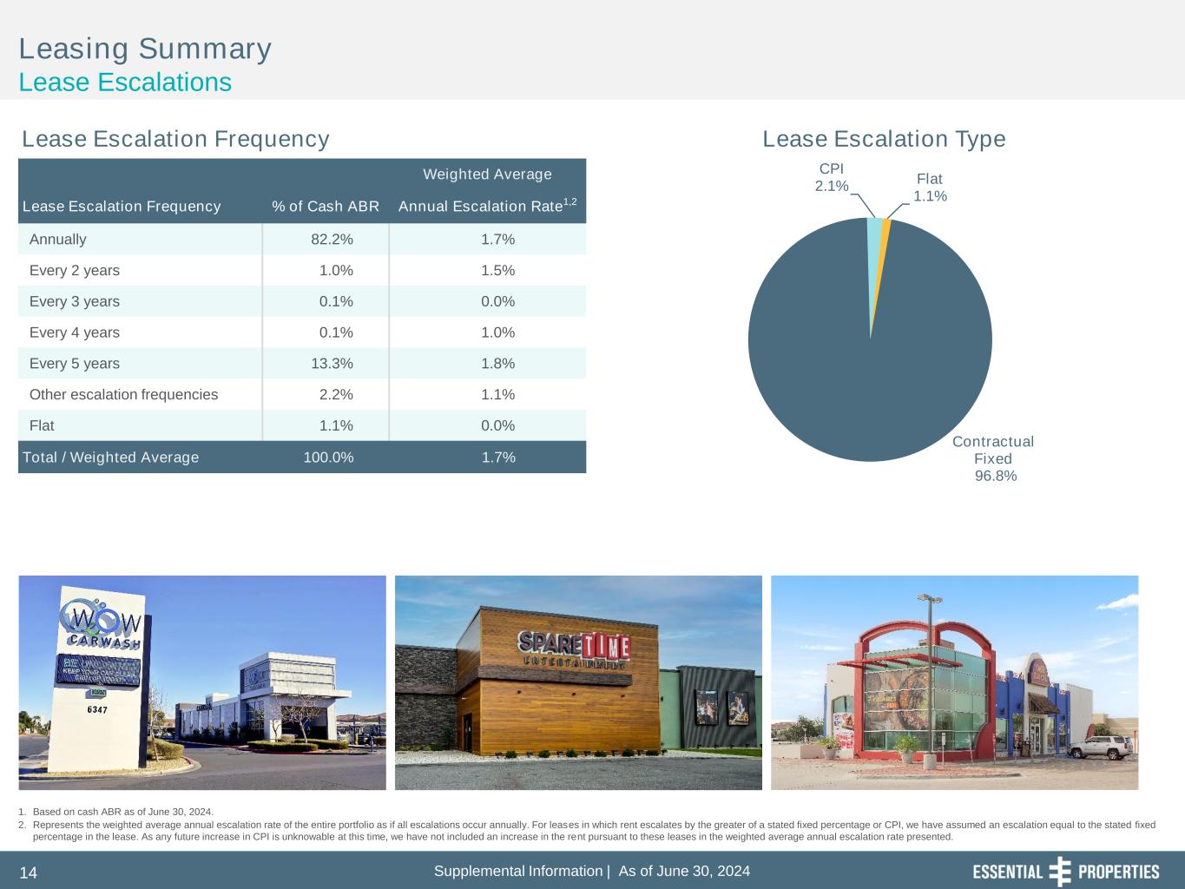Click the Leasing Summary title
Viewport: 1185px width, 889px height.
(145, 49)
